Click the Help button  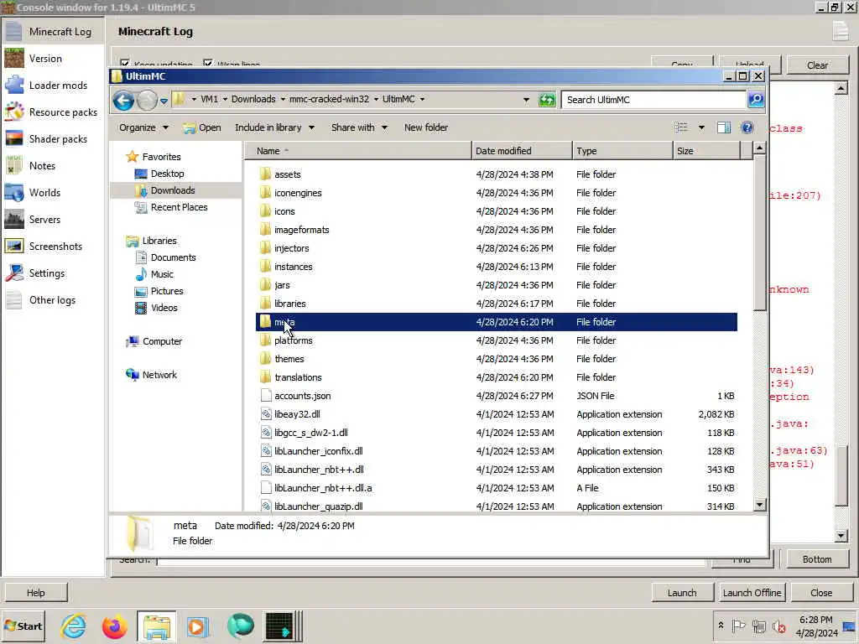tap(35, 593)
